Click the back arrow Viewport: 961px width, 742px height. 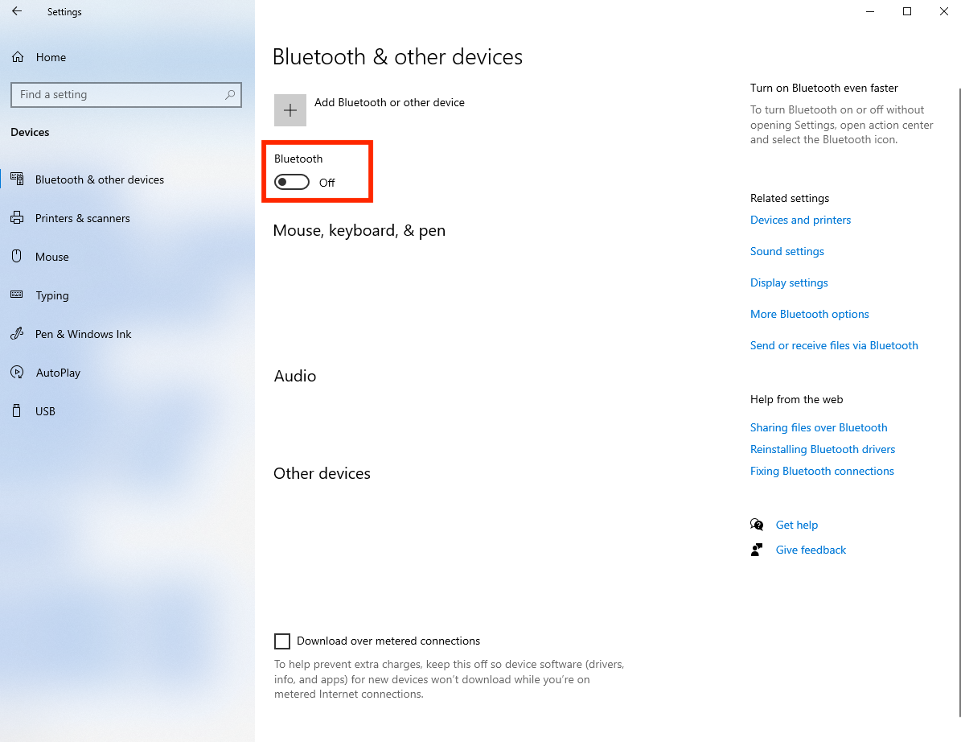point(16,11)
